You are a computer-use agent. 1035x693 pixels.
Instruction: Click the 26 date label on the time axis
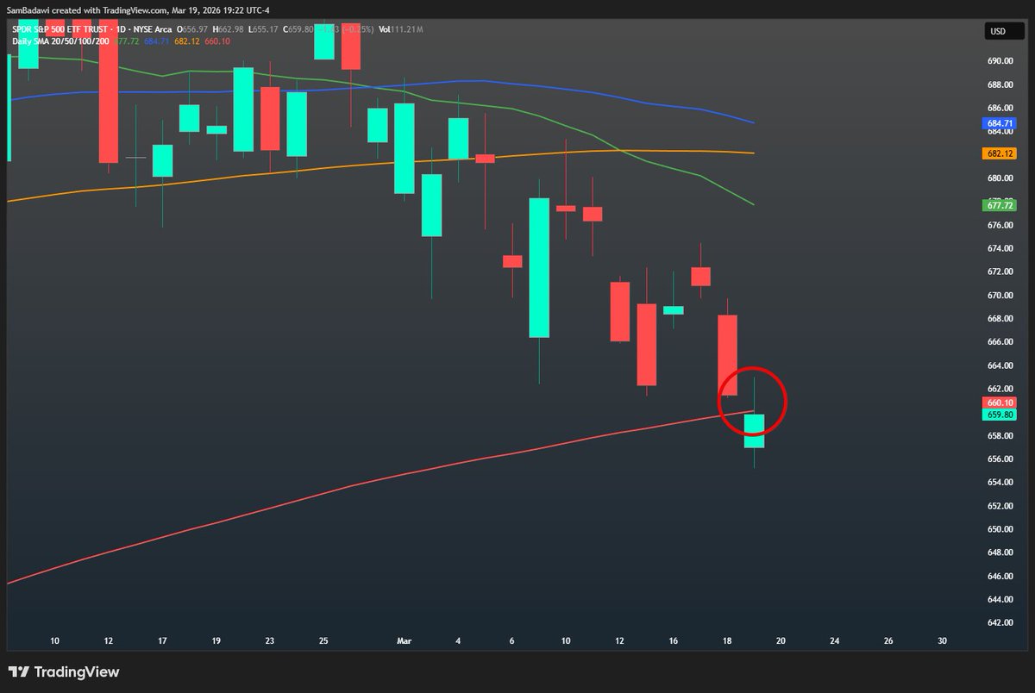pos(888,641)
